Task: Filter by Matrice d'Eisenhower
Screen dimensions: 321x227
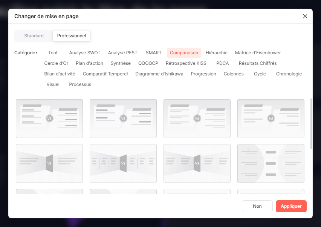Action: (258, 53)
